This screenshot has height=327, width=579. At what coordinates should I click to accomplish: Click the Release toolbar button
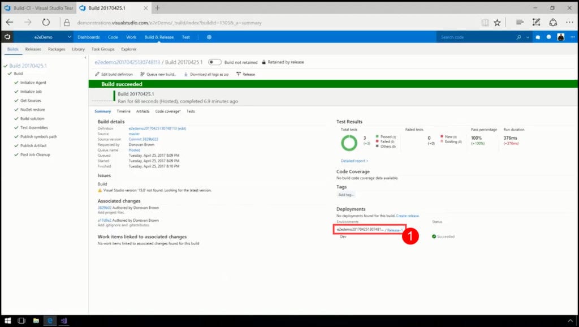[245, 74]
